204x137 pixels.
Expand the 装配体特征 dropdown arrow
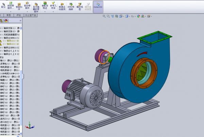point(45,12)
